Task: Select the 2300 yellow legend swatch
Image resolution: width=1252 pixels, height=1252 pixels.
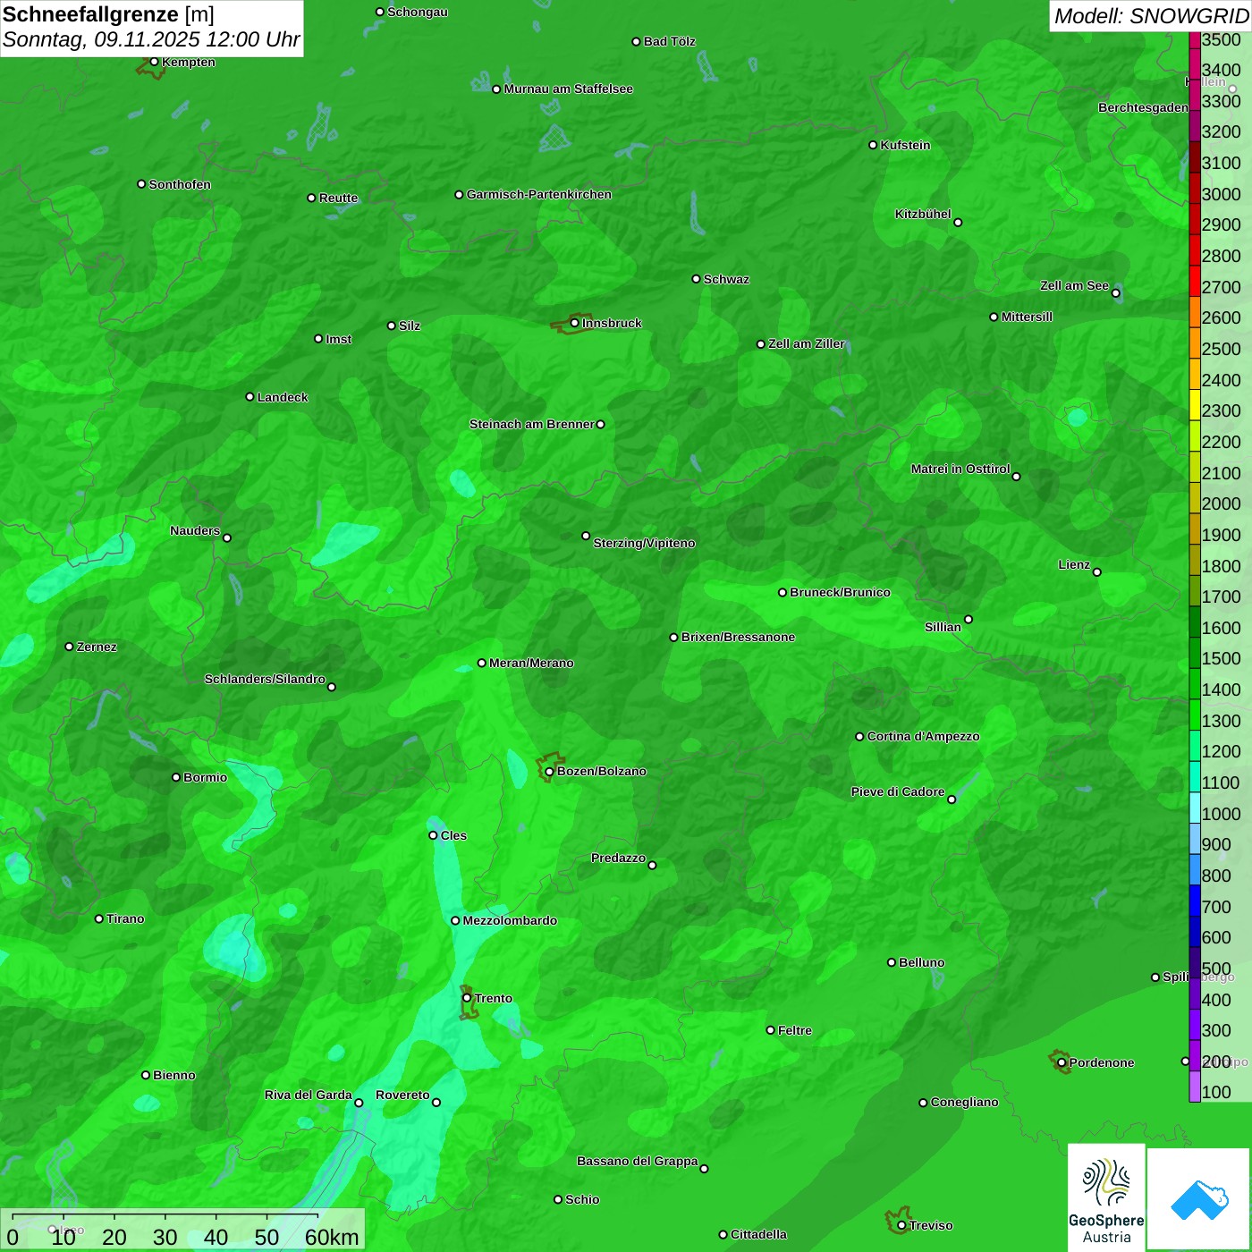Action: [x=1195, y=404]
